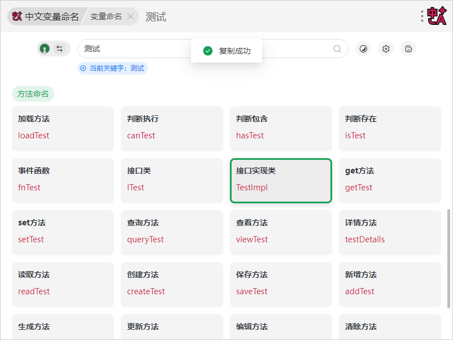
Task: Click the small logo icon in the 中文变量命名 tab
Action: (x=17, y=16)
